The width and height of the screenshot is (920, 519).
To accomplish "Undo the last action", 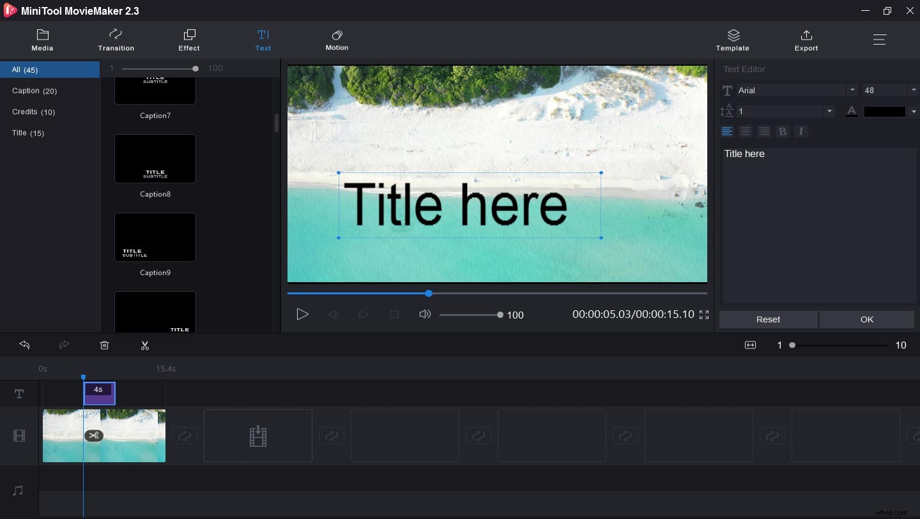I will 24,345.
